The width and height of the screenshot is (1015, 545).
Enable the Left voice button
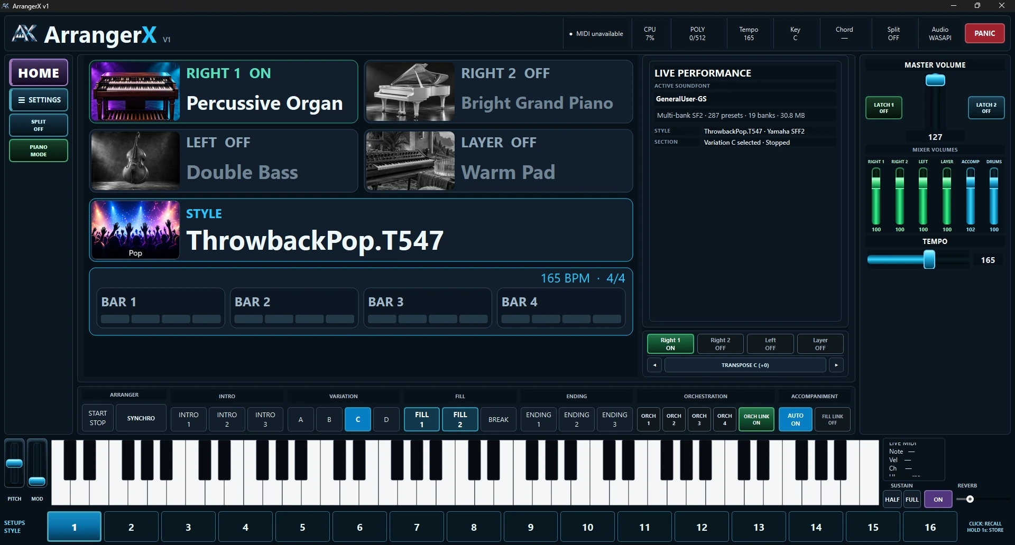tap(770, 344)
